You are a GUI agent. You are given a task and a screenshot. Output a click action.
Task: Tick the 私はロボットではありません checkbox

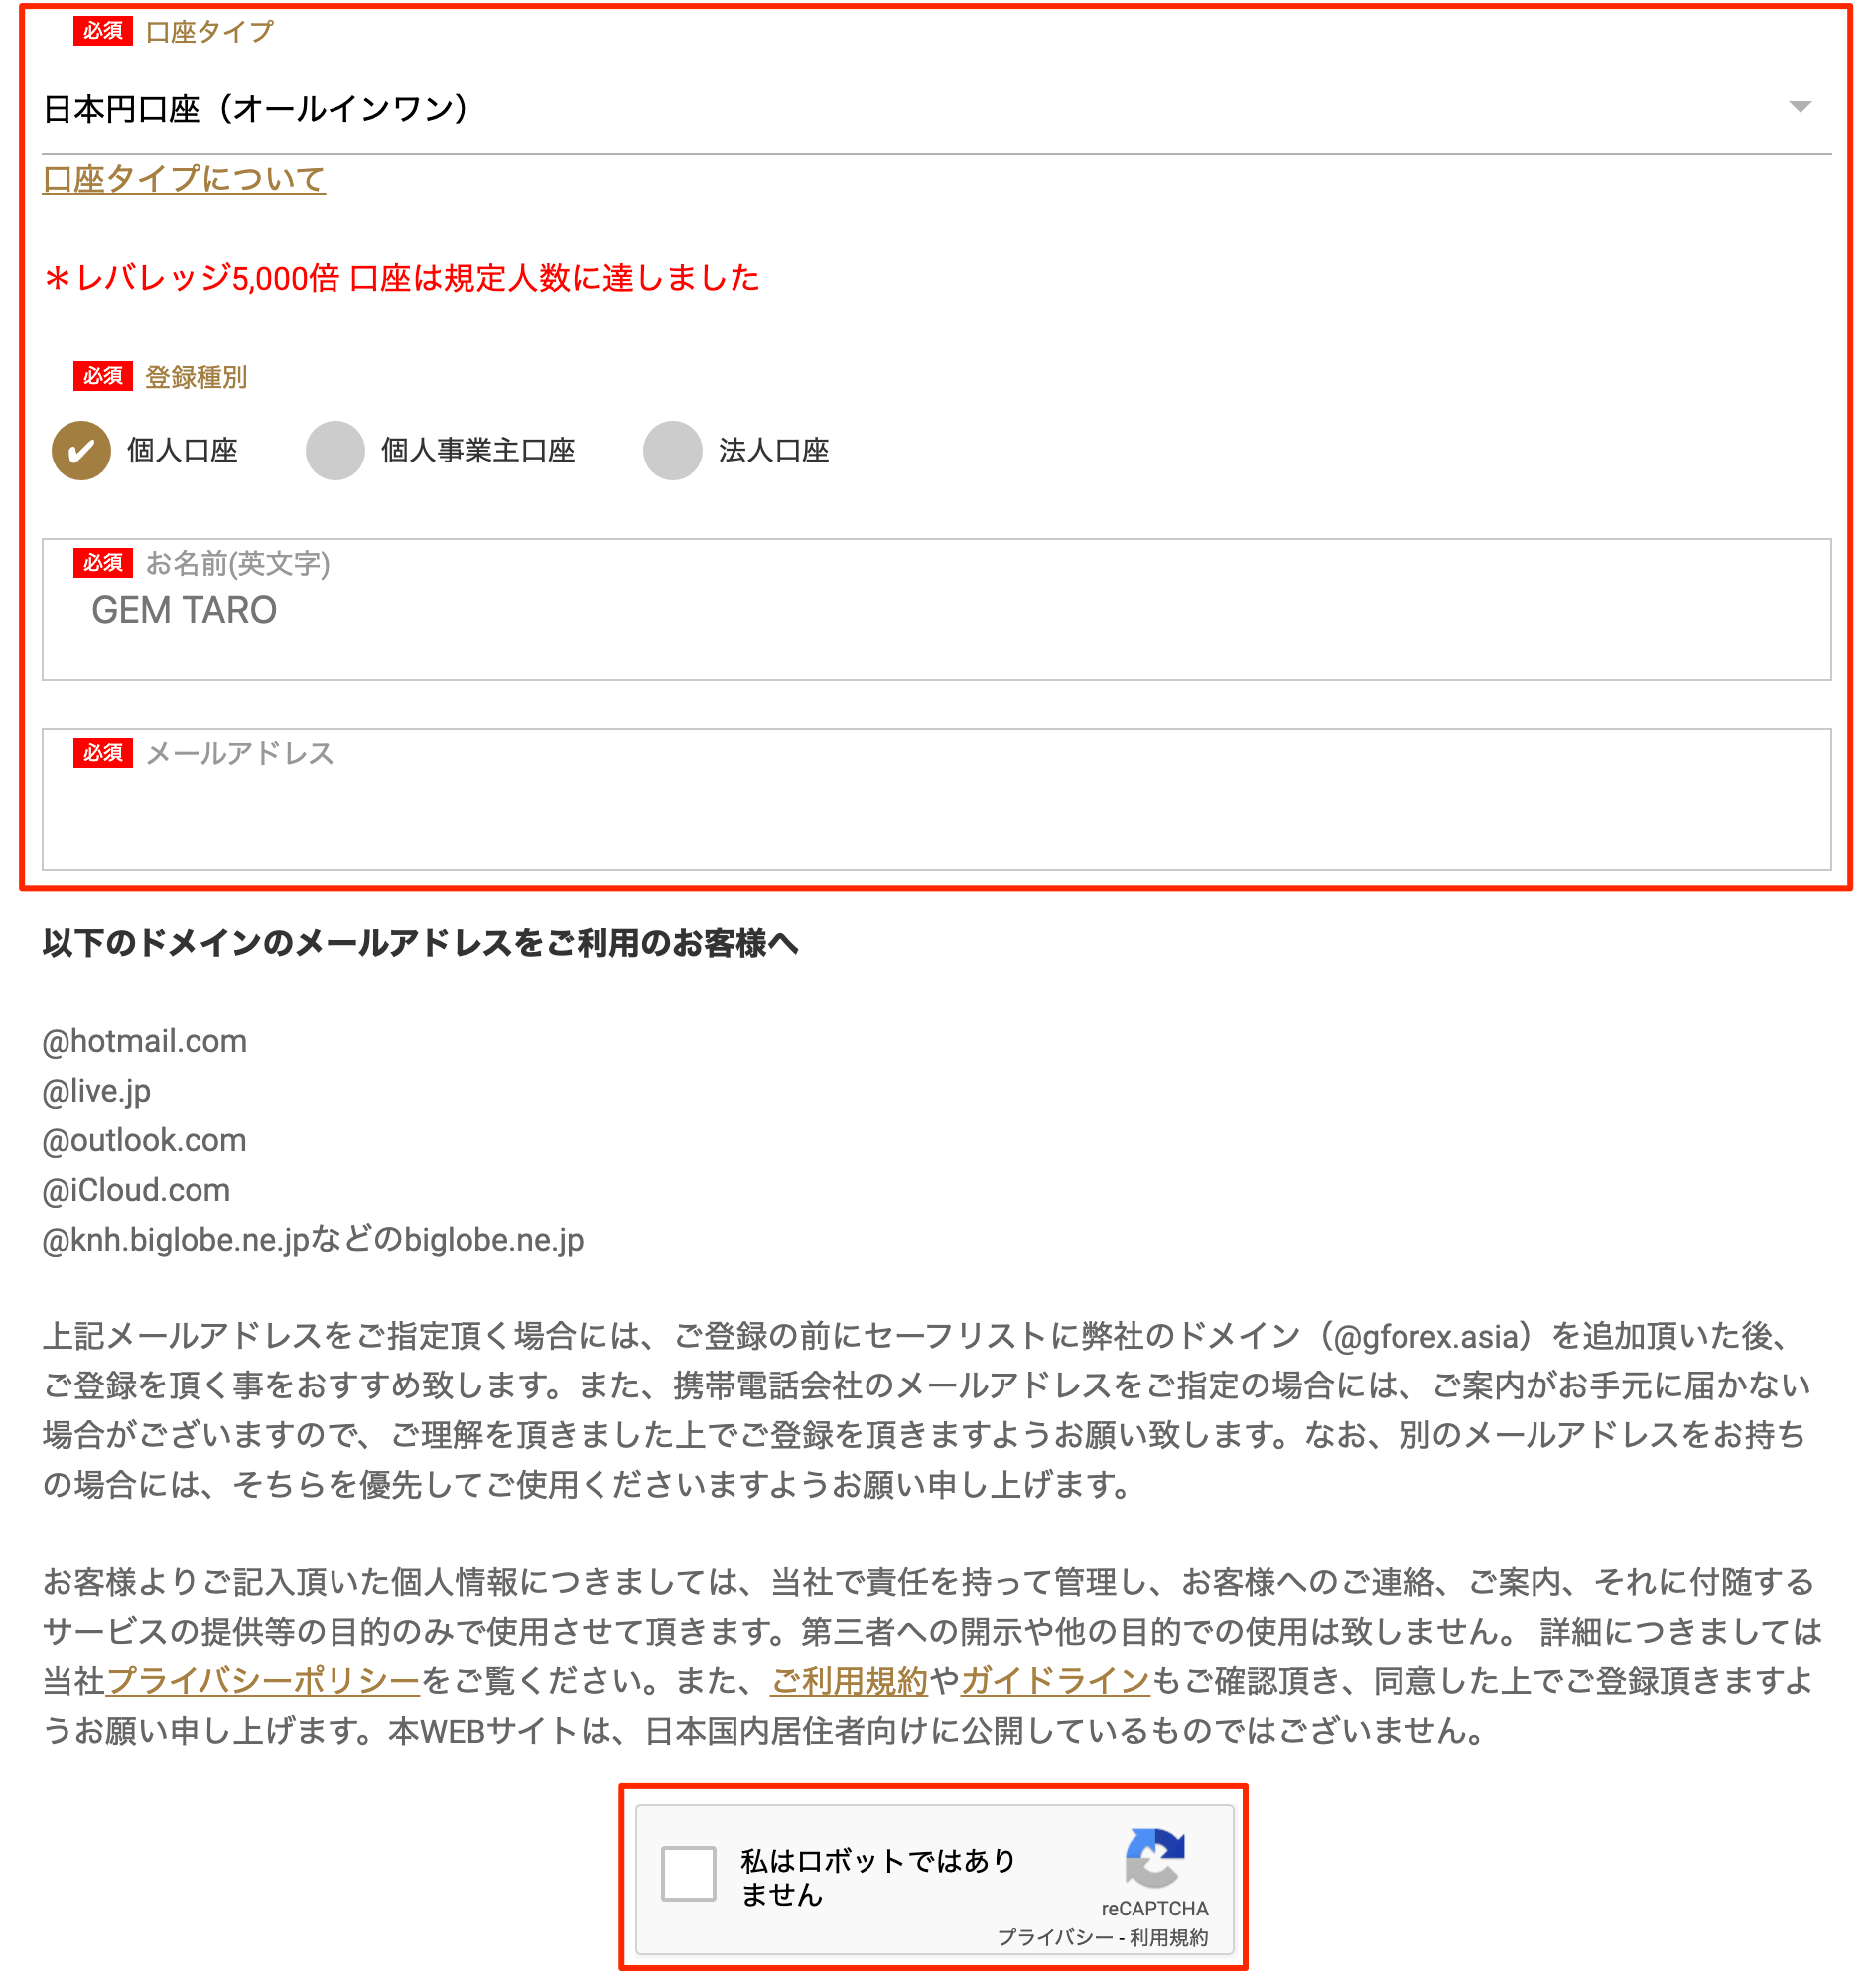tap(688, 1874)
